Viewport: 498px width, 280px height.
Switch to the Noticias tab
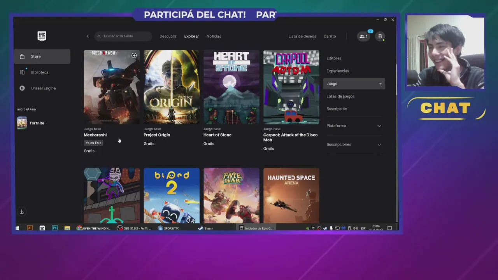214,36
